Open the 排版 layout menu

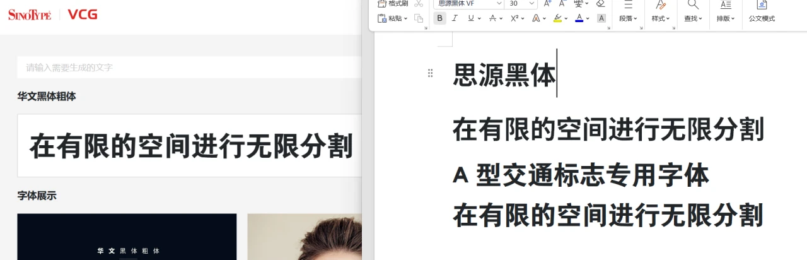[x=726, y=12]
